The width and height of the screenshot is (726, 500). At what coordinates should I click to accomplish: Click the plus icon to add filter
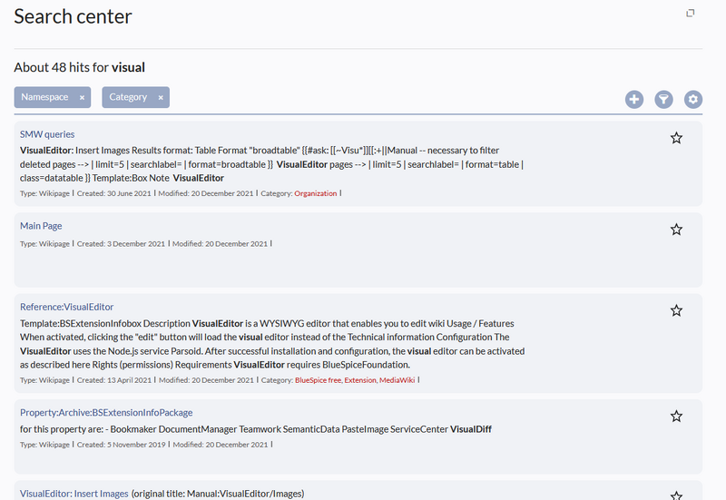[633, 99]
